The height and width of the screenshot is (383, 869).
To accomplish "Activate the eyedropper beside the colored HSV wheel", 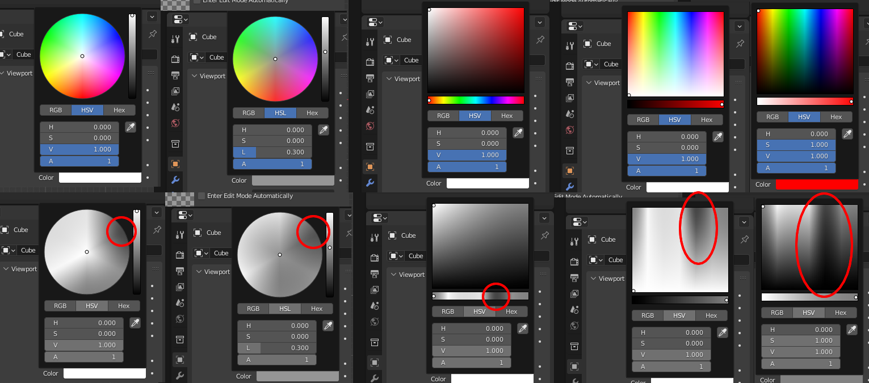I will tap(131, 127).
